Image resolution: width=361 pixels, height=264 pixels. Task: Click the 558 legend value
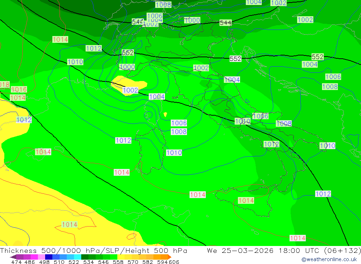[118, 262]
